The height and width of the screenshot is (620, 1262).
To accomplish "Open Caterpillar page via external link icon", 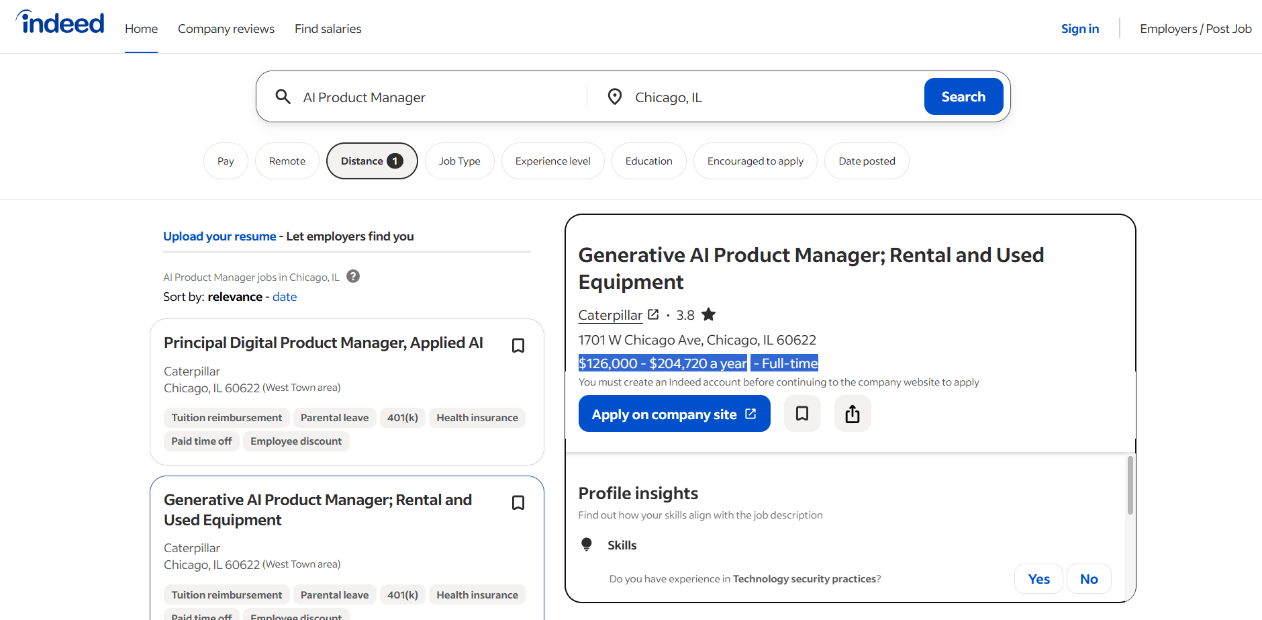I will (x=653, y=314).
